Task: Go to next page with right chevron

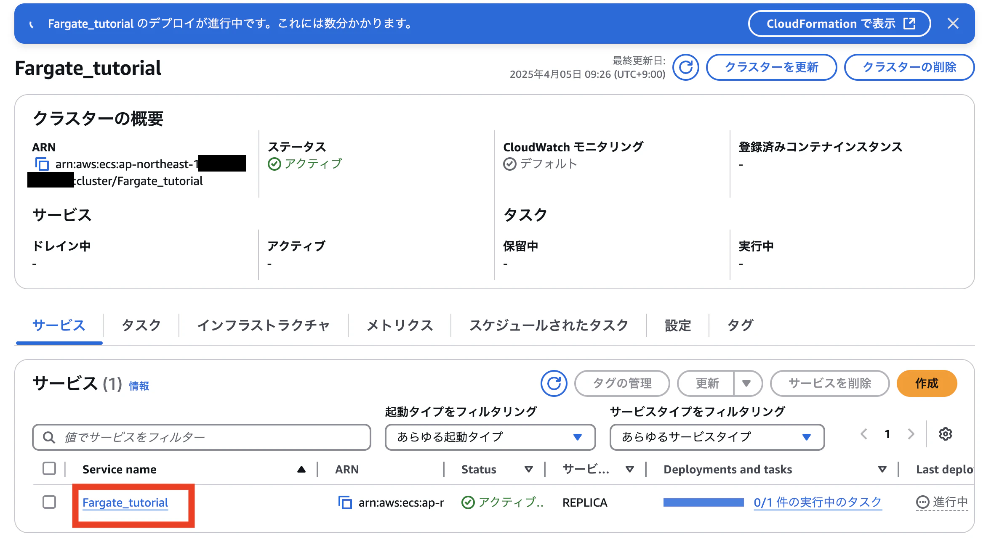Action: [x=911, y=434]
